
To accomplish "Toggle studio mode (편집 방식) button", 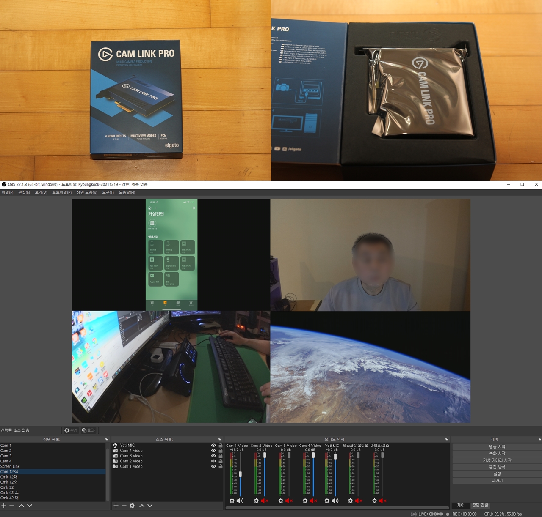I will coord(497,467).
